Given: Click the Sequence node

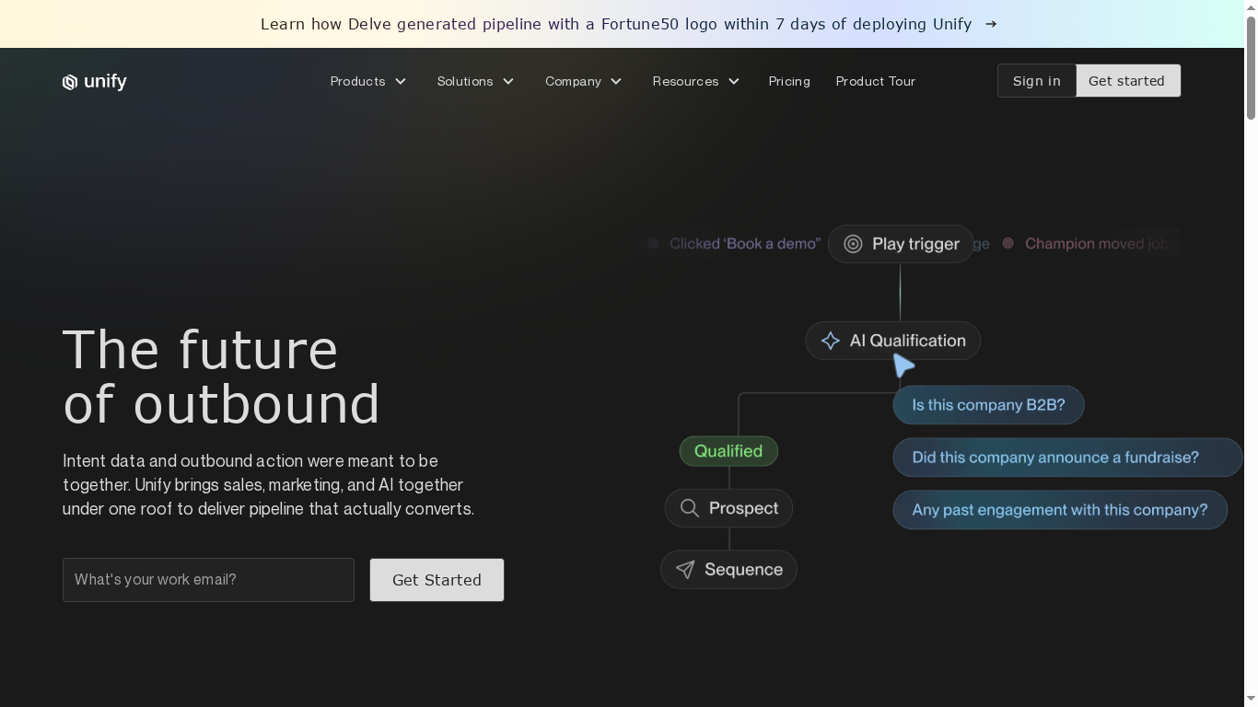Looking at the screenshot, I should pos(728,570).
